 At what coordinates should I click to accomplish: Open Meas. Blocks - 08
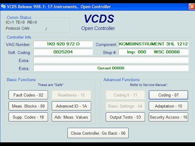pyautogui.click(x=28, y=106)
